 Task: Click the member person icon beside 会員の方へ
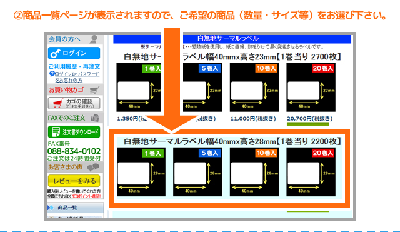click(x=94, y=39)
